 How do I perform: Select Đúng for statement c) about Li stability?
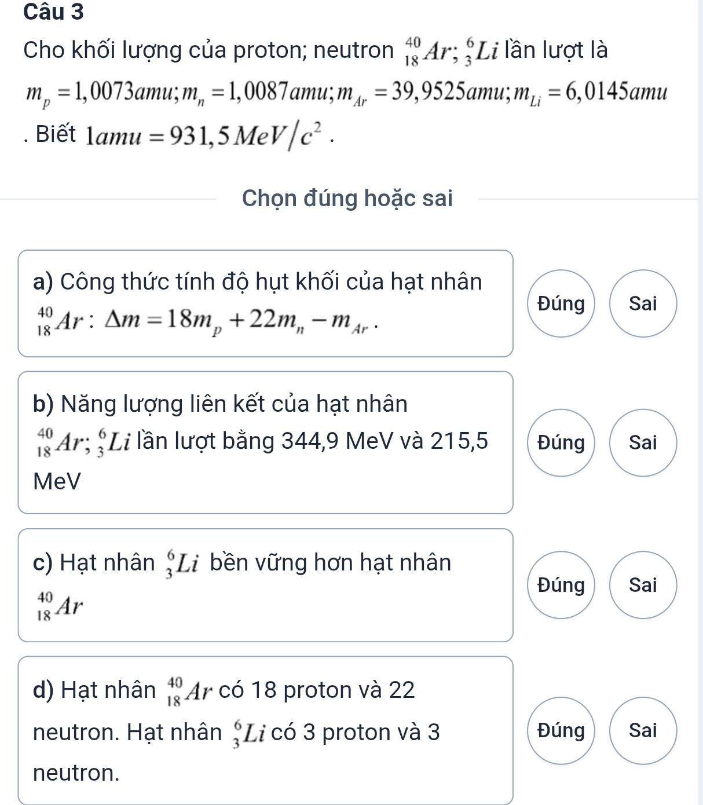point(561,585)
